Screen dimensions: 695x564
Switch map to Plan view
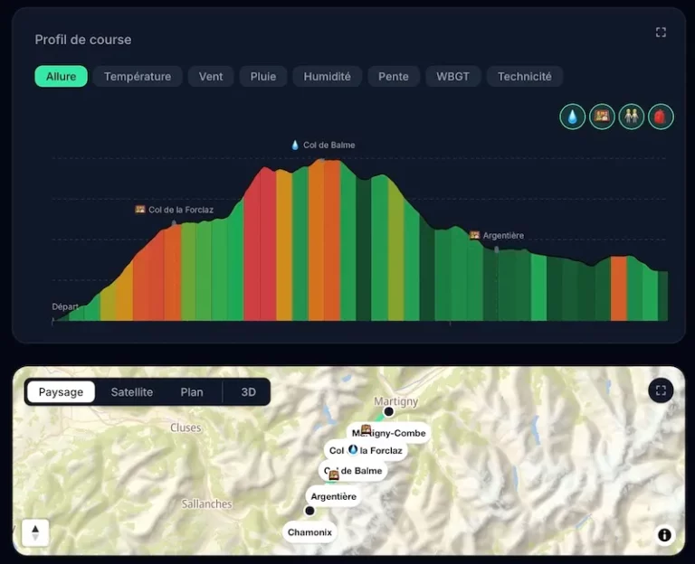coord(192,391)
